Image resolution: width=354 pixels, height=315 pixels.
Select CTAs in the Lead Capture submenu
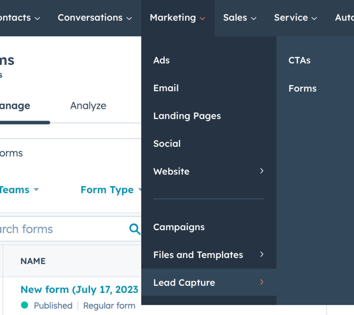299,60
